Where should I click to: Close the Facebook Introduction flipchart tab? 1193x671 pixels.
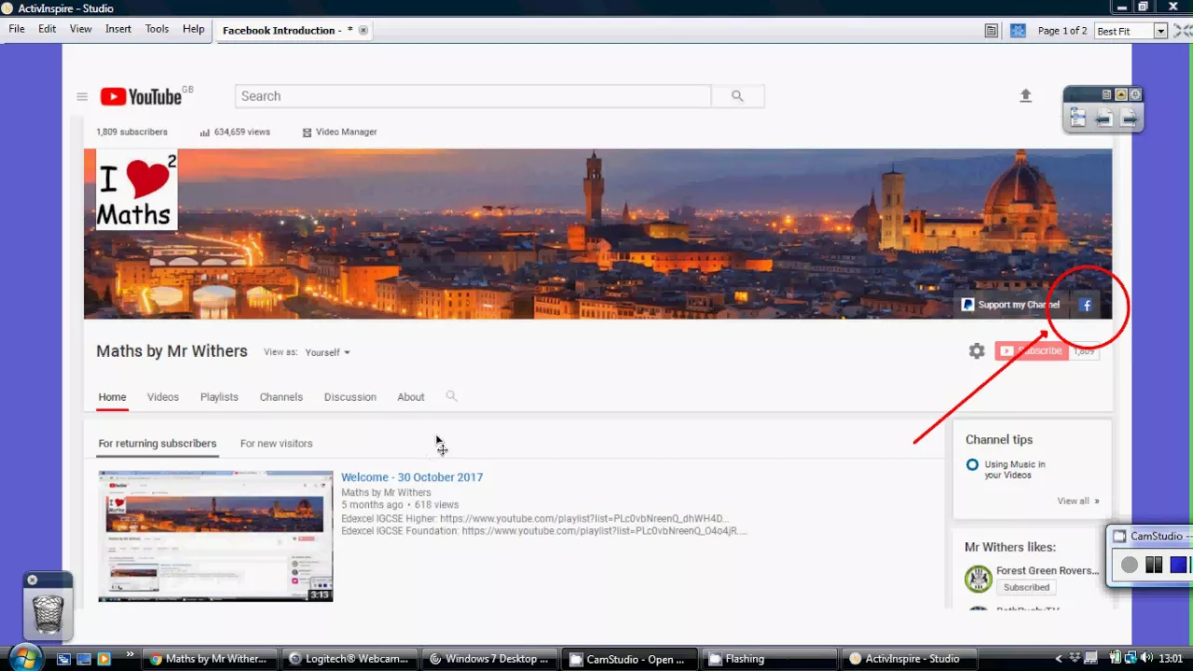363,30
